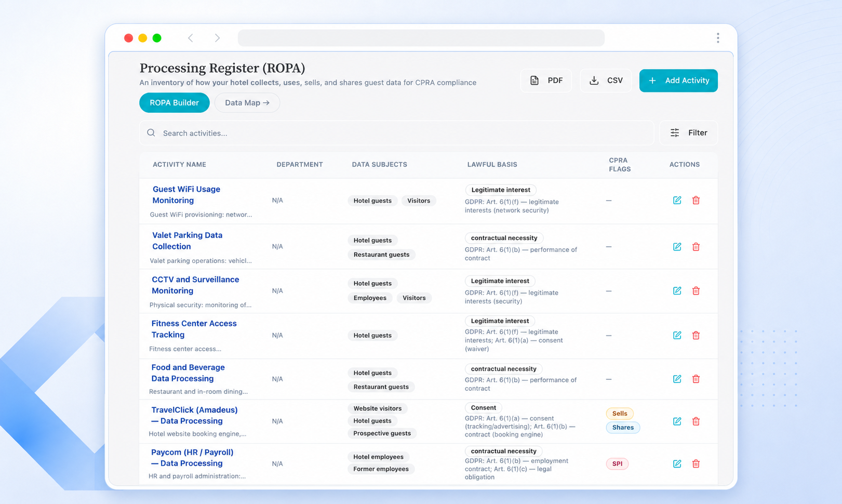
Task: Edit the Valet Parking Data Collection row
Action: [677, 246]
